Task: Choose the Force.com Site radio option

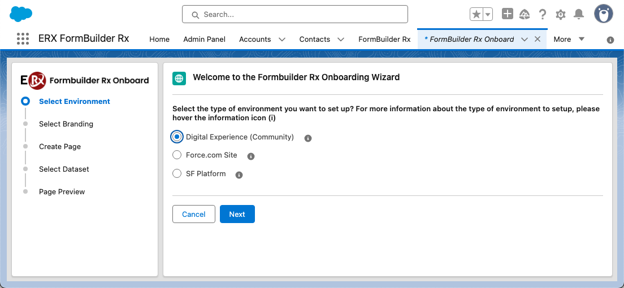Action: coord(177,155)
